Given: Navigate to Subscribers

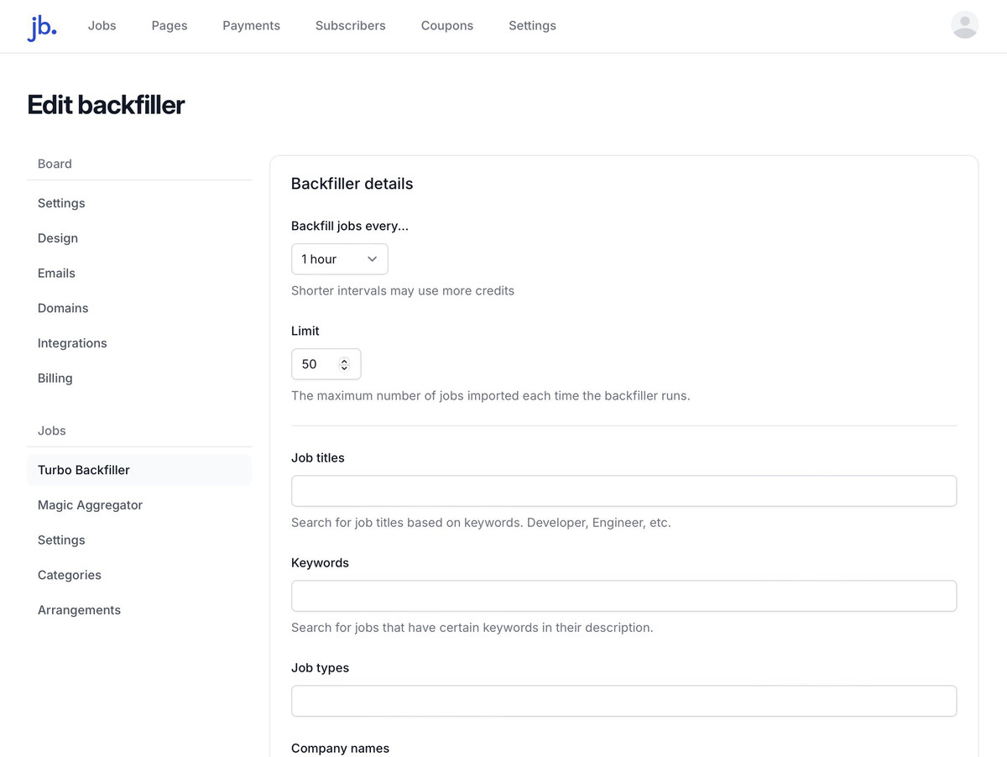Looking at the screenshot, I should [x=350, y=26].
